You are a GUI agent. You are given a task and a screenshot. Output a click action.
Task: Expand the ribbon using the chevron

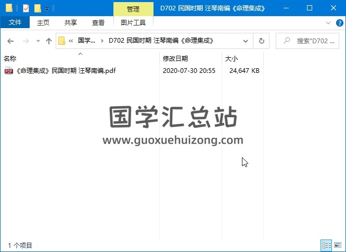pos(328,23)
